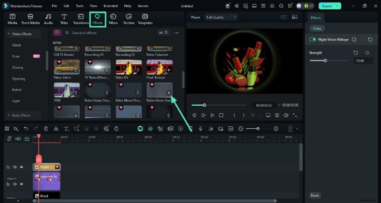Add a keyframe for Strength
381x203 pixels.
[367, 53]
